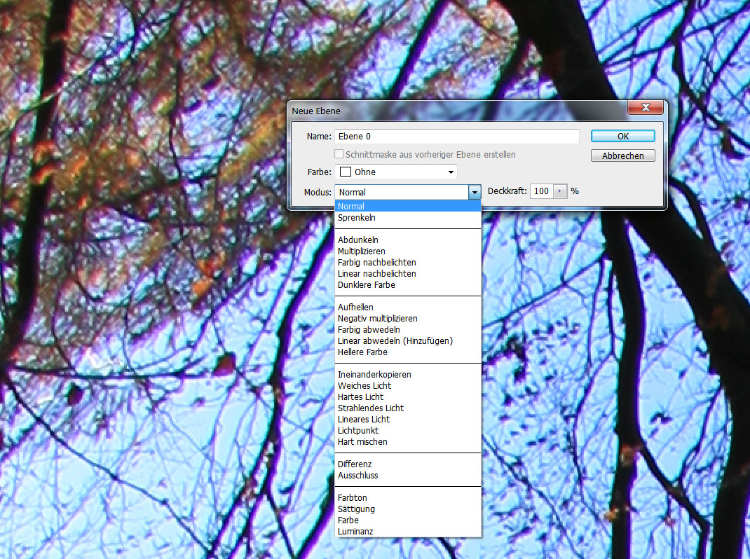Open the Farbe dropdown showing Ohne

click(x=397, y=172)
